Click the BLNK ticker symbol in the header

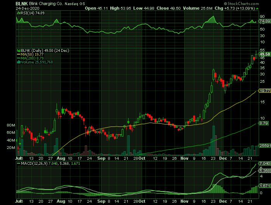[22, 3]
